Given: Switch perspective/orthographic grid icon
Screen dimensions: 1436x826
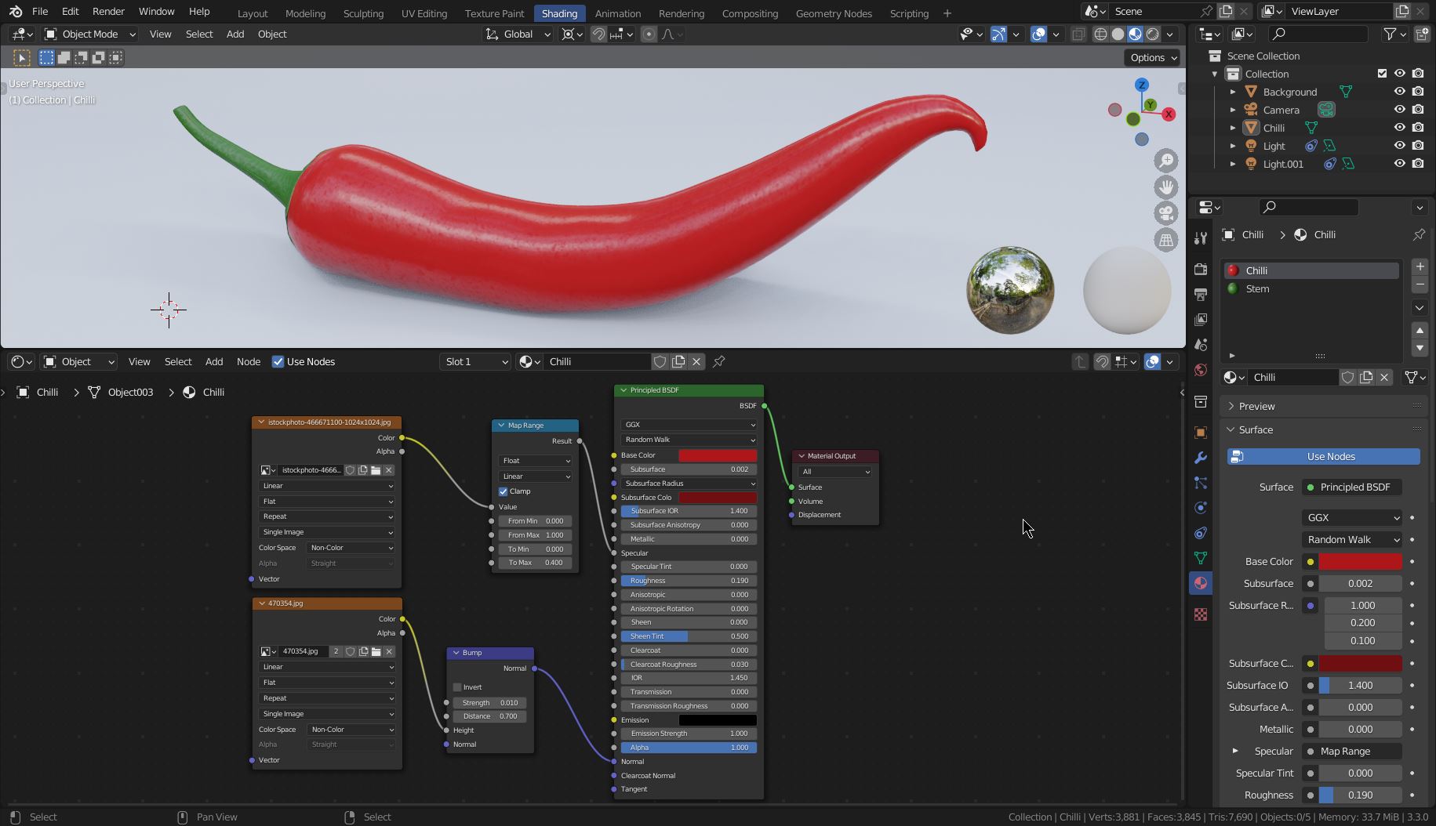Looking at the screenshot, I should [x=1166, y=240].
